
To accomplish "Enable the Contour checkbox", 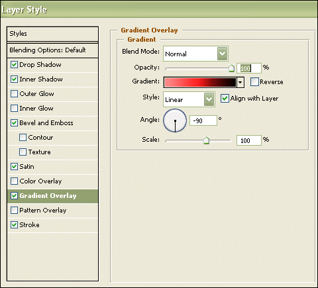I will click(23, 137).
